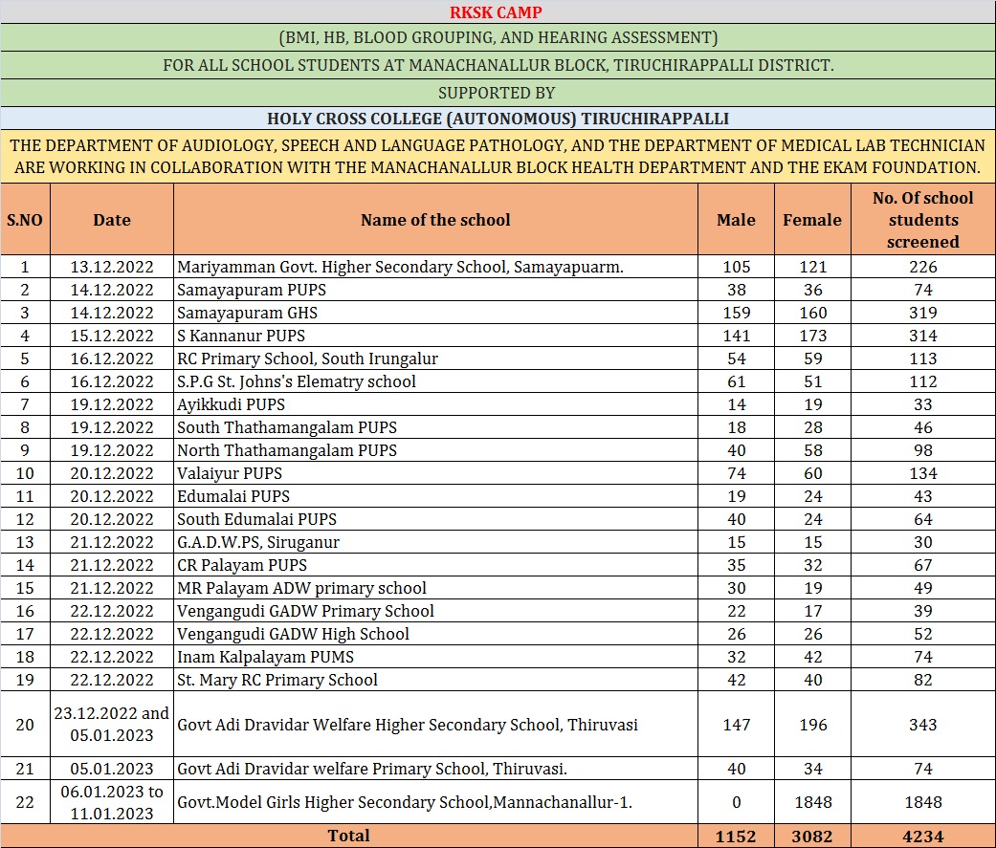This screenshot has width=996, height=848.
Task: Click the Mariyamman Govt. Higher Secondary School cell
Action: click(x=400, y=267)
